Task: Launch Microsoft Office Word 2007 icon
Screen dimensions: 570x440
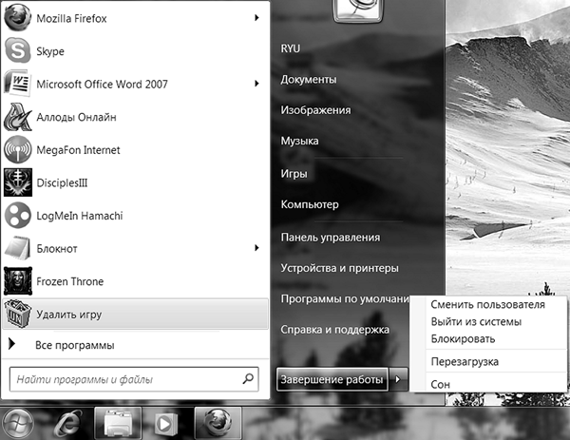Action: pyautogui.click(x=18, y=84)
